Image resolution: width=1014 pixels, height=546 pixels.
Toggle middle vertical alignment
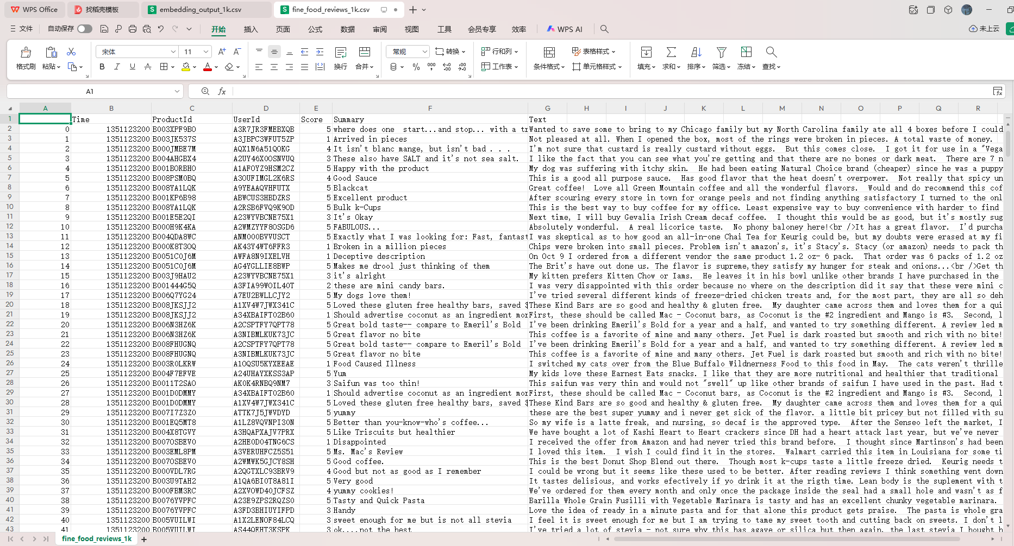[274, 52]
